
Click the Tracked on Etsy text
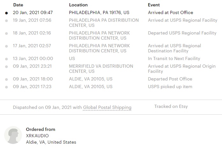[171, 106]
